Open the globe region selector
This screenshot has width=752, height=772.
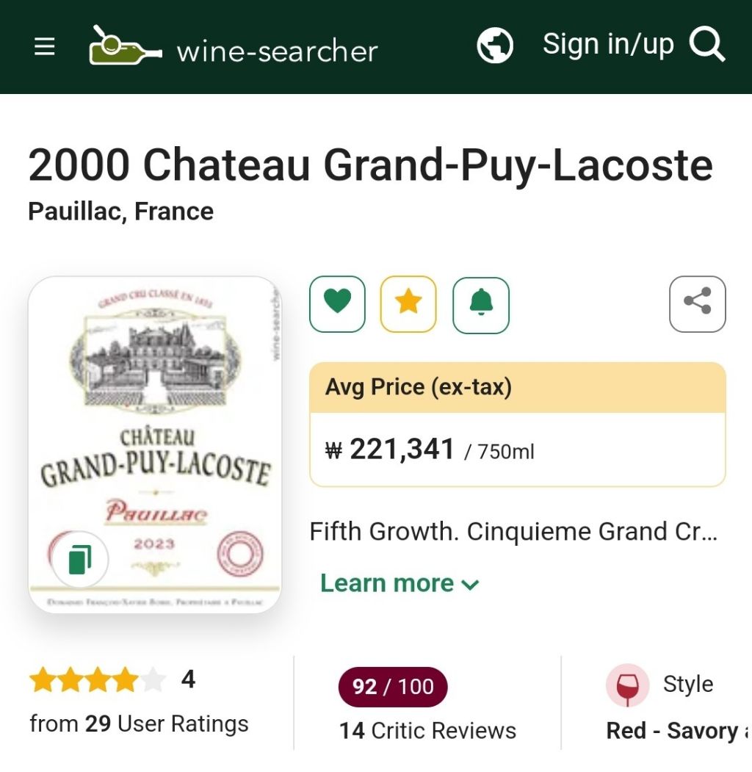tap(495, 46)
